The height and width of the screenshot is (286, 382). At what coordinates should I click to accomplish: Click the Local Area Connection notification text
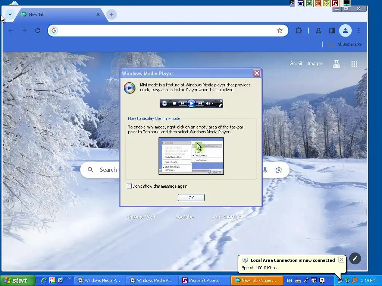click(292, 260)
